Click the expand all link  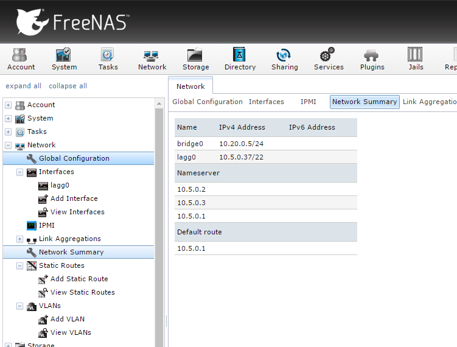[23, 86]
